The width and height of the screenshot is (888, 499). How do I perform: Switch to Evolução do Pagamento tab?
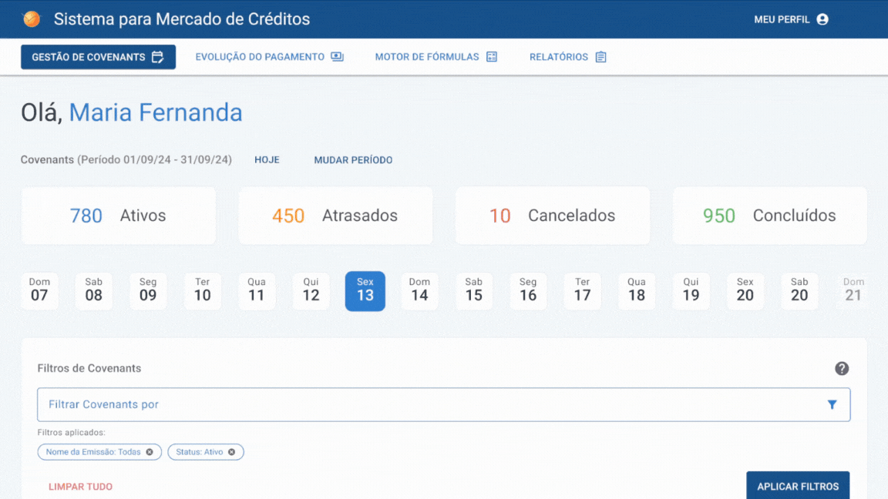tap(270, 56)
